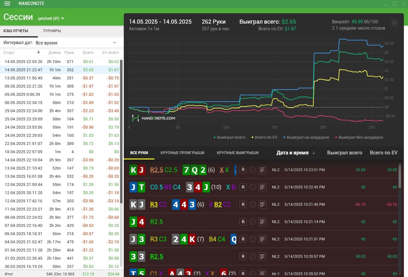Toggle the Выиграл всего legend series
This screenshot has height=277, width=408.
tap(229, 137)
